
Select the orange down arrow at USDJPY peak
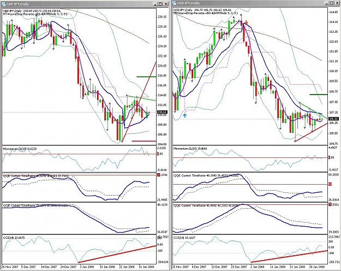(x=247, y=22)
